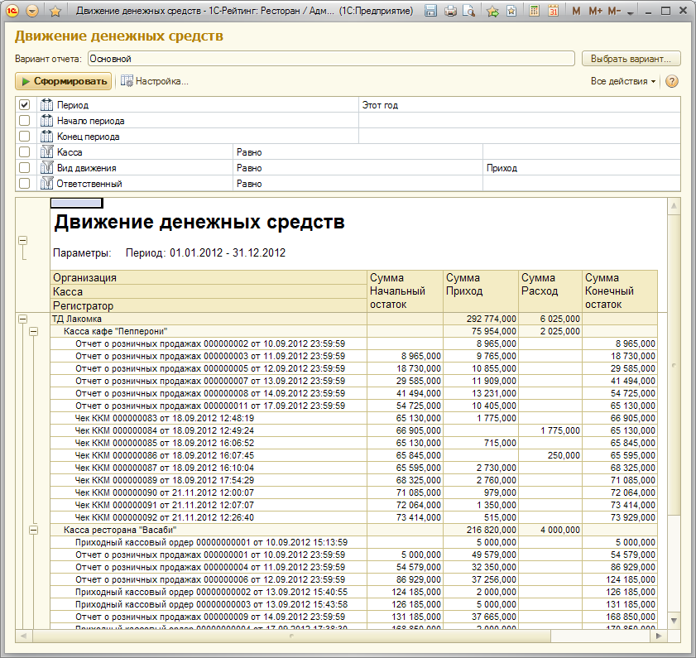The height and width of the screenshot is (658, 696).
Task: Click the print icon in title bar
Action: [x=450, y=12]
